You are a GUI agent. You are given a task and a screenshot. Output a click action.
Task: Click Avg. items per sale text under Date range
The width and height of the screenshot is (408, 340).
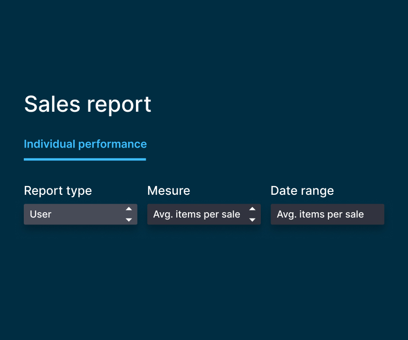click(320, 214)
